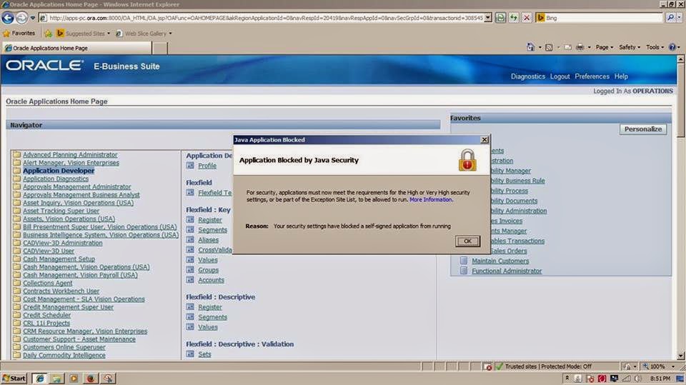Expand the Web Slice Gallery dropdown

[x=170, y=34]
